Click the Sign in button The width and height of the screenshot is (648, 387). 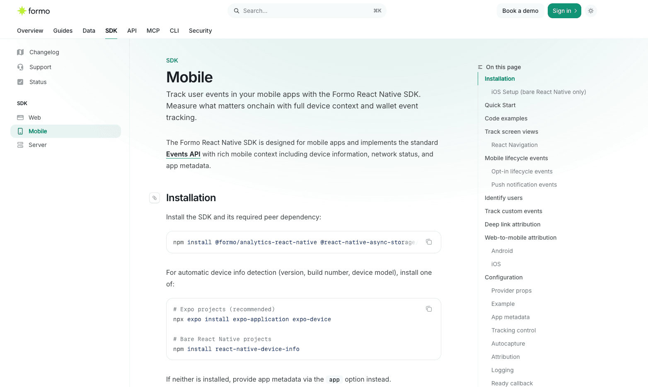564,11
